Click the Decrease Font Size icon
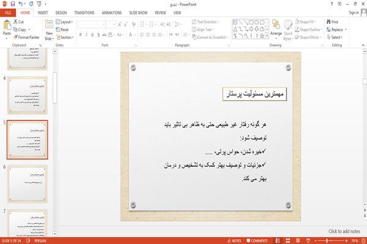The image size is (367, 244). [x=125, y=24]
